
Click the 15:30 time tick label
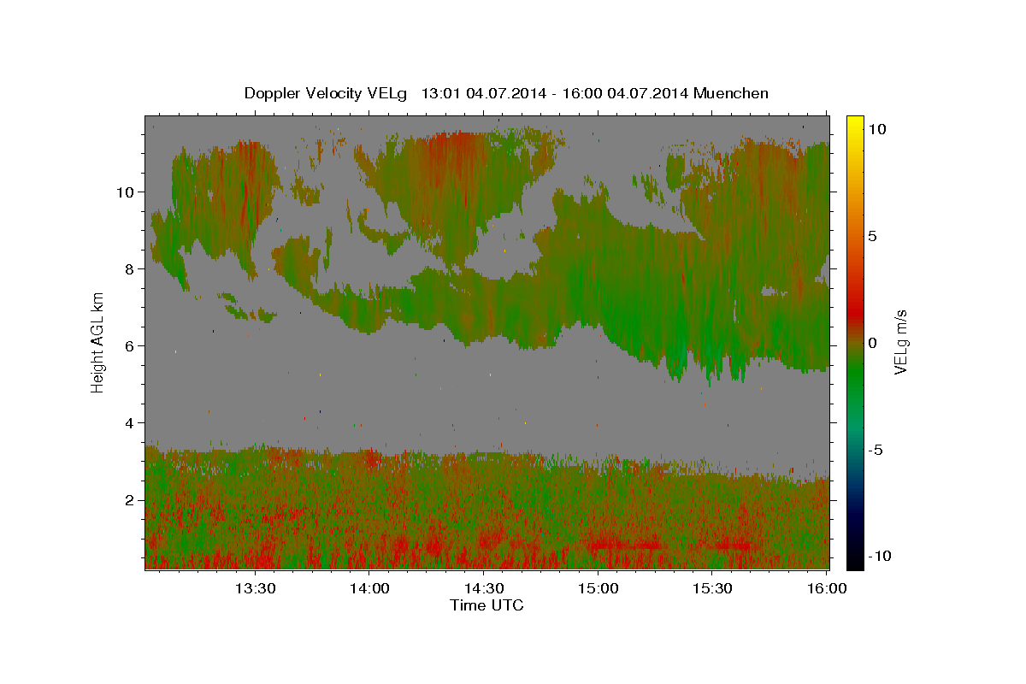[x=712, y=588]
